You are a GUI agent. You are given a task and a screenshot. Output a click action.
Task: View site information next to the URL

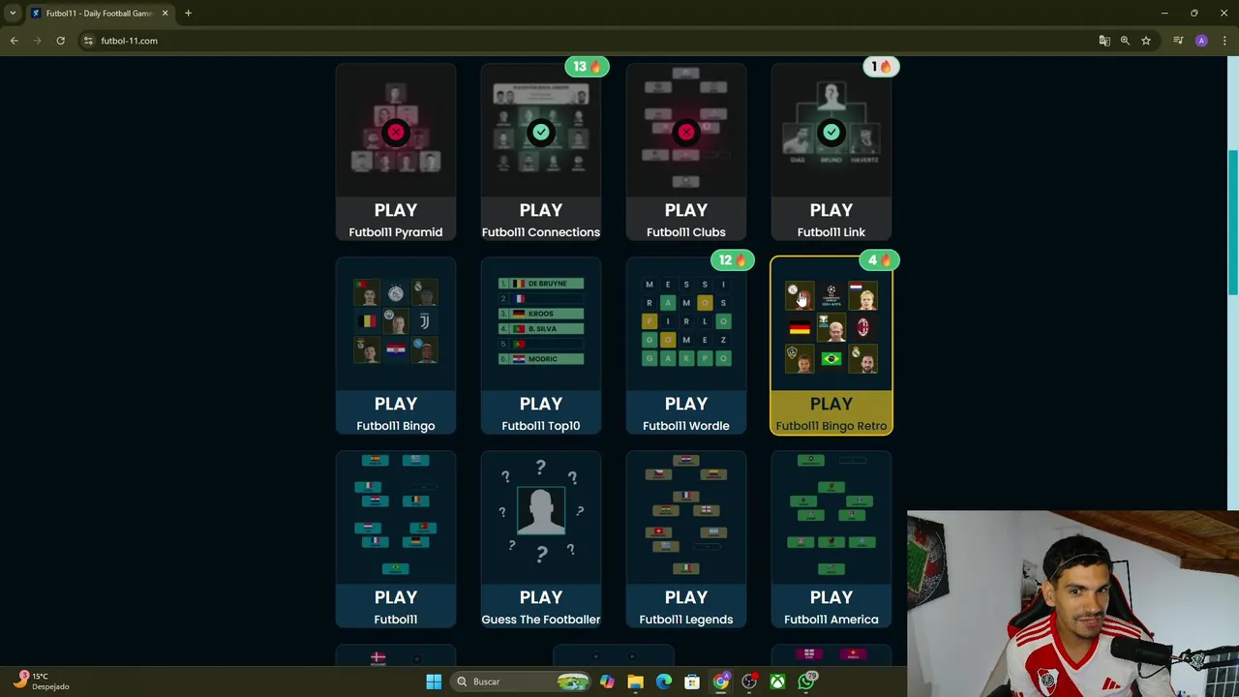tap(88, 41)
